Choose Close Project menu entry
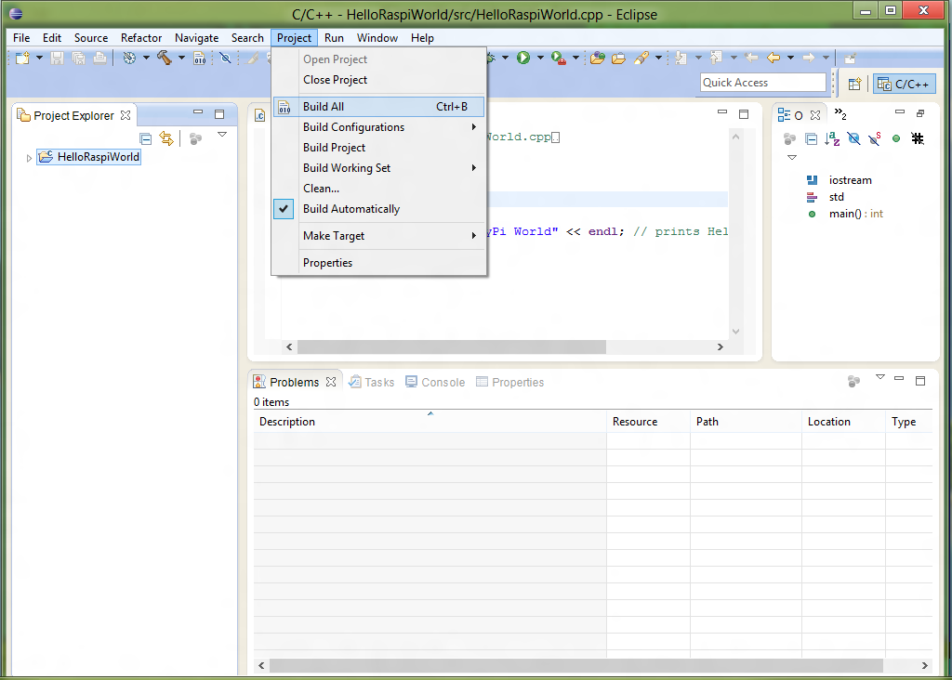The height and width of the screenshot is (680, 952). click(x=379, y=80)
